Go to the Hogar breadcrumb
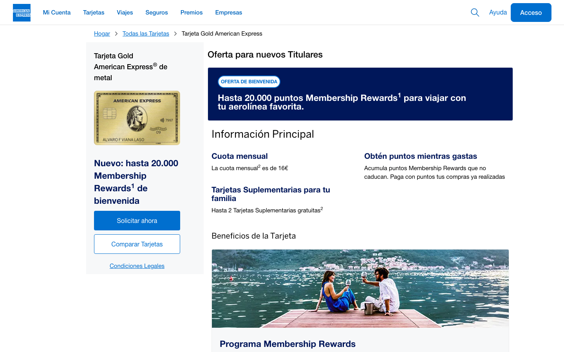Viewport: 564px width, 352px height. [102, 34]
